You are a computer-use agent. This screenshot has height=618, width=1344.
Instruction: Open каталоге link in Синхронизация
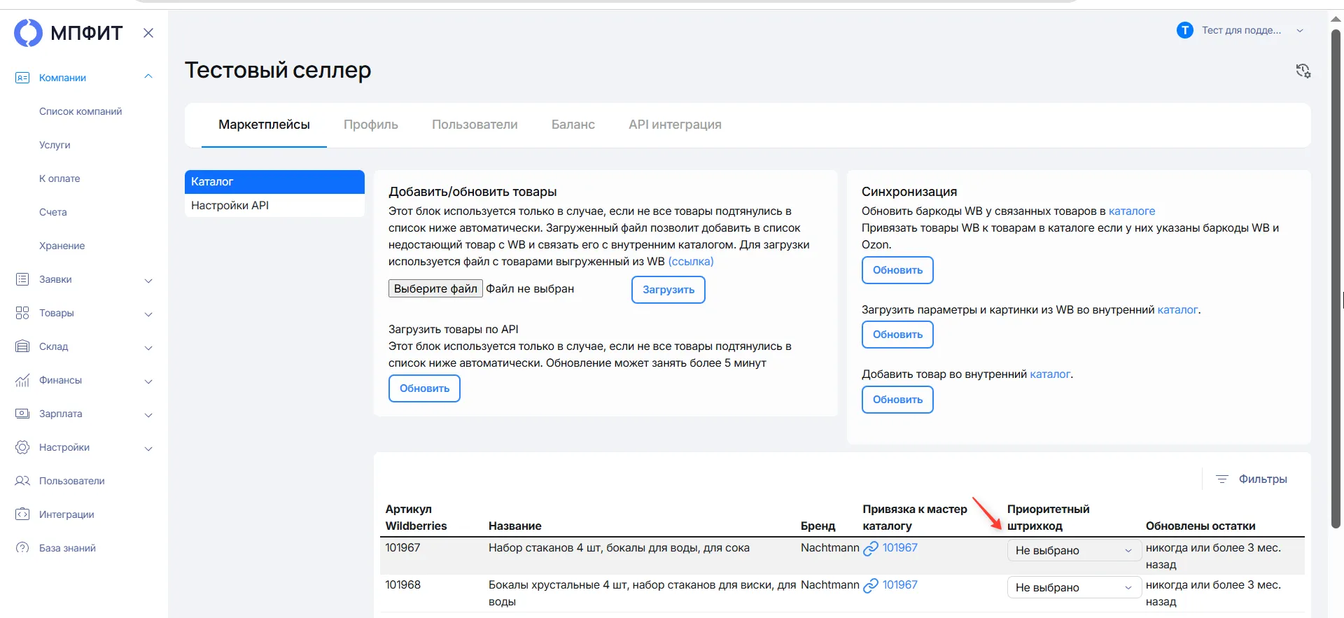point(1132,211)
